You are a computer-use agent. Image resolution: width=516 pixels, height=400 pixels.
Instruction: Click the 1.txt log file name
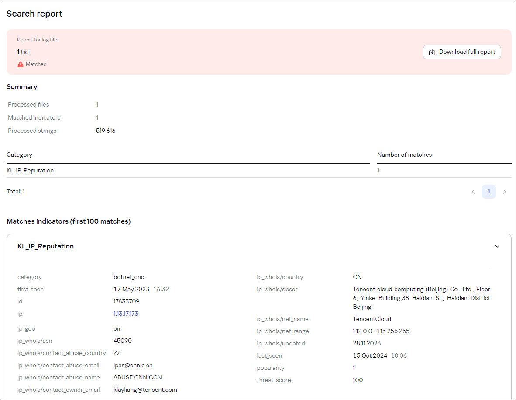23,52
